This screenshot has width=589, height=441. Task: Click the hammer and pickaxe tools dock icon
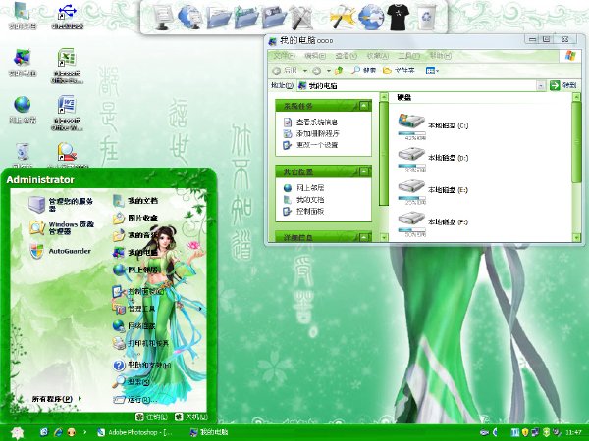[x=343, y=18]
